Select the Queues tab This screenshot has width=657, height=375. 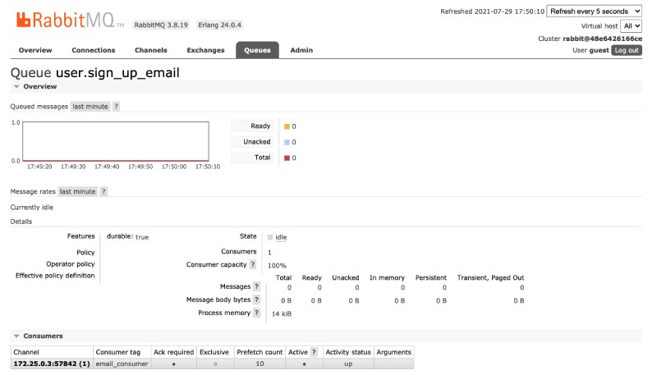257,50
